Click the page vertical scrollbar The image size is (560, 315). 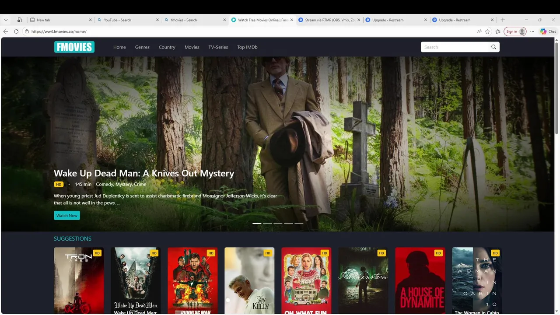pyautogui.click(x=557, y=87)
